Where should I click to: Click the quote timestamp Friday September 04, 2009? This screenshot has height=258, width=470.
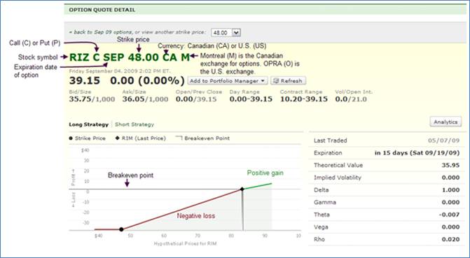click(120, 71)
